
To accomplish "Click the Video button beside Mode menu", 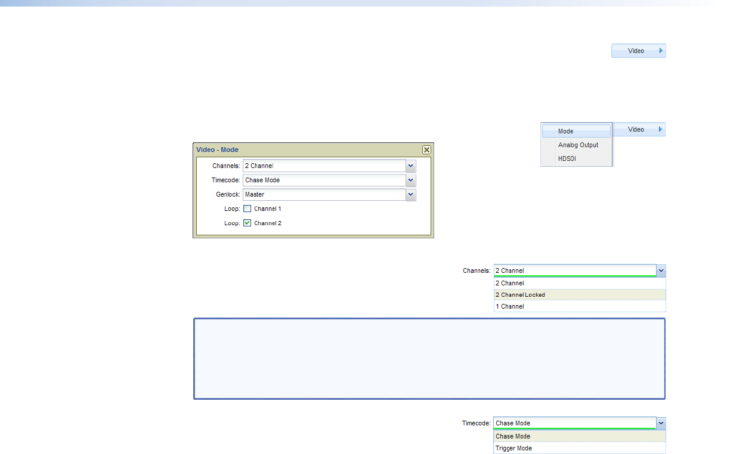I will (636, 130).
